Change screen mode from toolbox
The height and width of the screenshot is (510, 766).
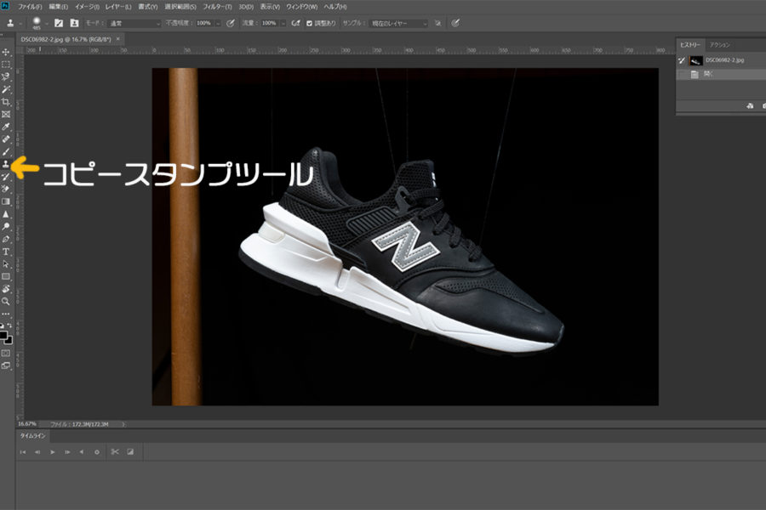point(6,365)
